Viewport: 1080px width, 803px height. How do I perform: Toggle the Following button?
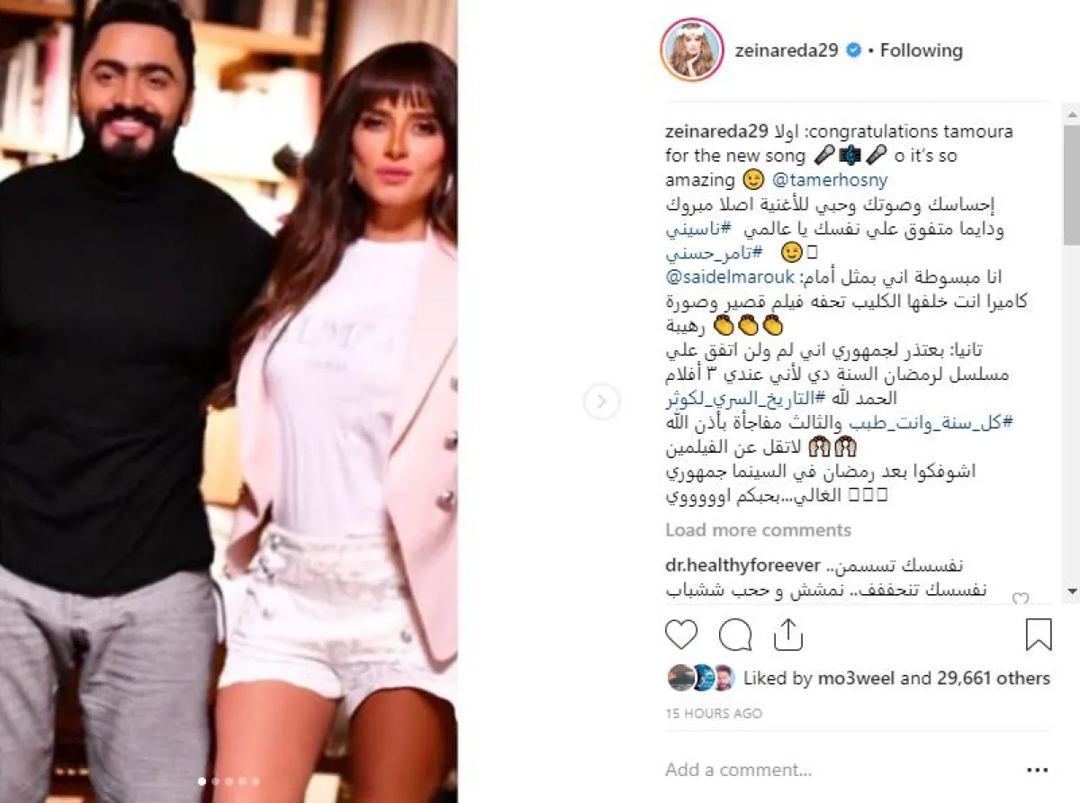[921, 50]
